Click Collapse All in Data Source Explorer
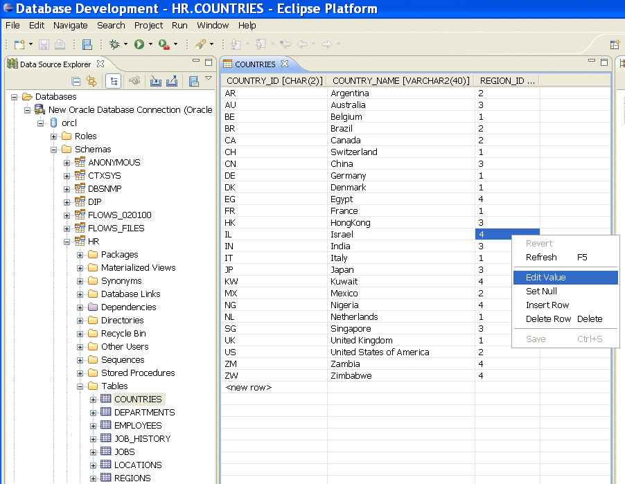The height and width of the screenshot is (484, 625). point(76,82)
